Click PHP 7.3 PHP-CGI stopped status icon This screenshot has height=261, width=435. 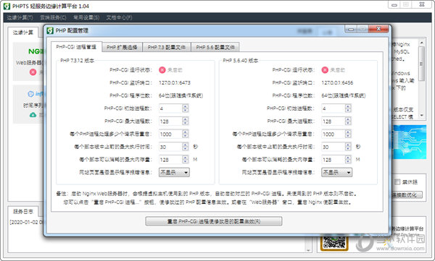(162, 70)
